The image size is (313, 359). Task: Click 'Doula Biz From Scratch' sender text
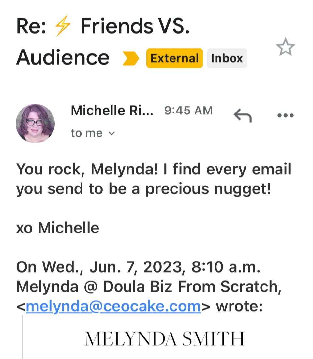point(191,287)
